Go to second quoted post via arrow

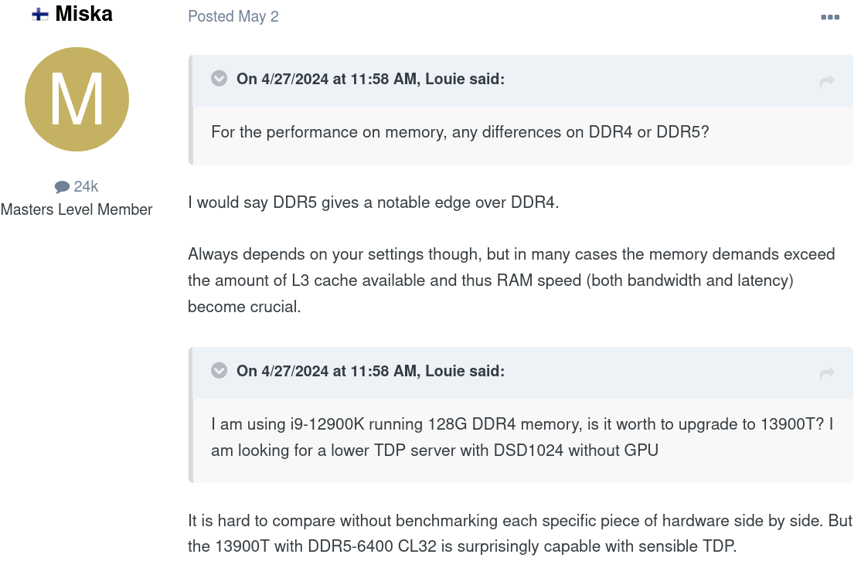pyautogui.click(x=827, y=373)
